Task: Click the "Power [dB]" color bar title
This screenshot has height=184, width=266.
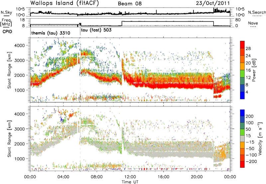Action: [x=254, y=70]
